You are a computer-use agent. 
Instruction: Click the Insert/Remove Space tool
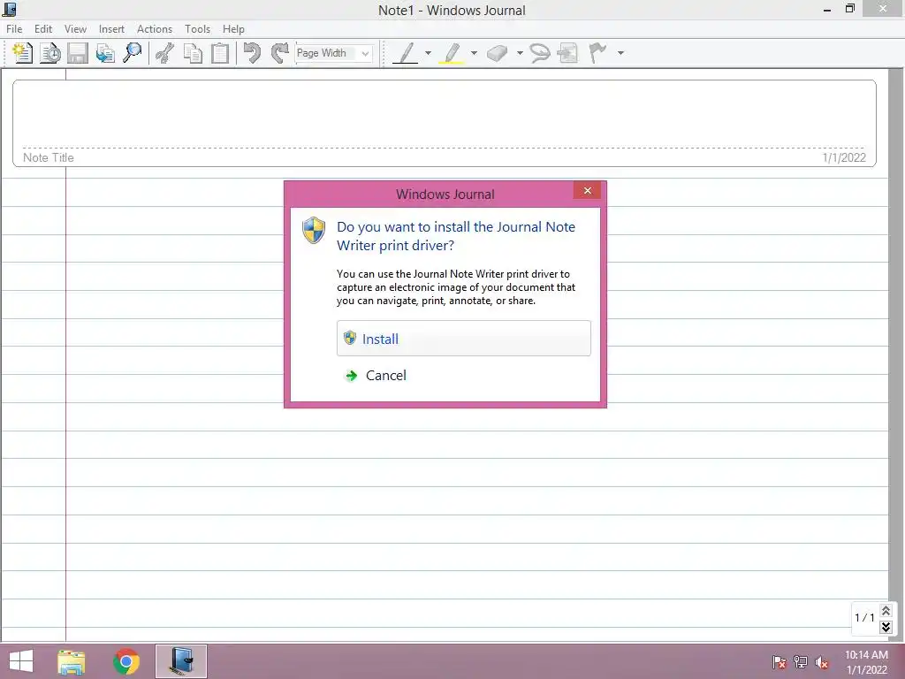pyautogui.click(x=568, y=53)
